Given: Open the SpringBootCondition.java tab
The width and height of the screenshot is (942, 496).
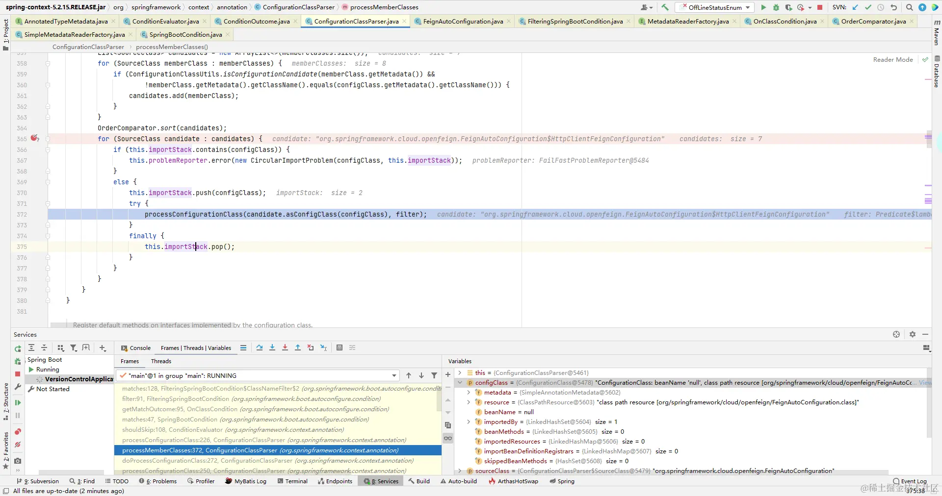Looking at the screenshot, I should pyautogui.click(x=185, y=34).
